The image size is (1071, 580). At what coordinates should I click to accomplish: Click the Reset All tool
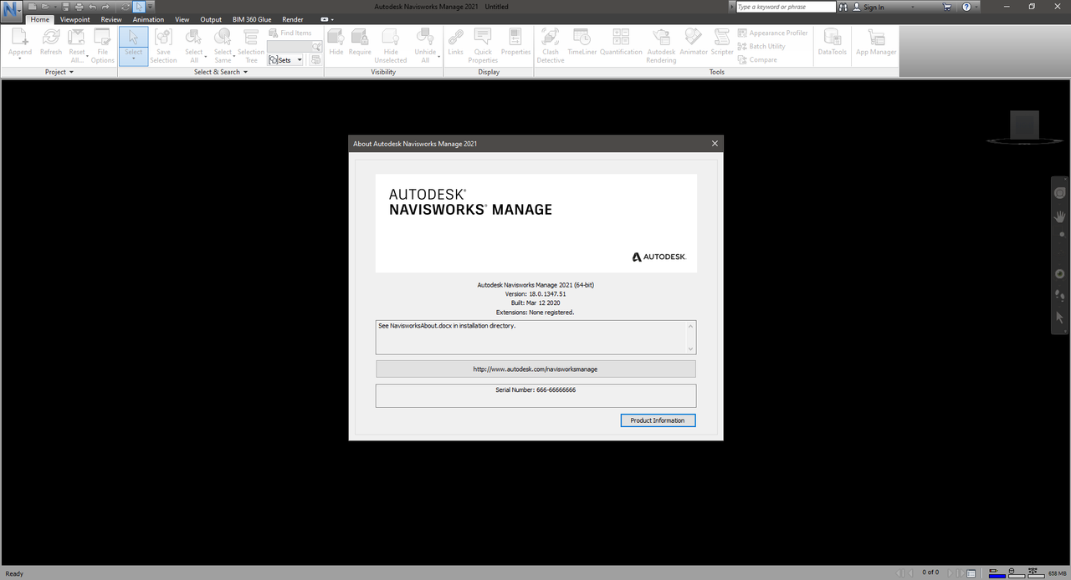coord(77,45)
